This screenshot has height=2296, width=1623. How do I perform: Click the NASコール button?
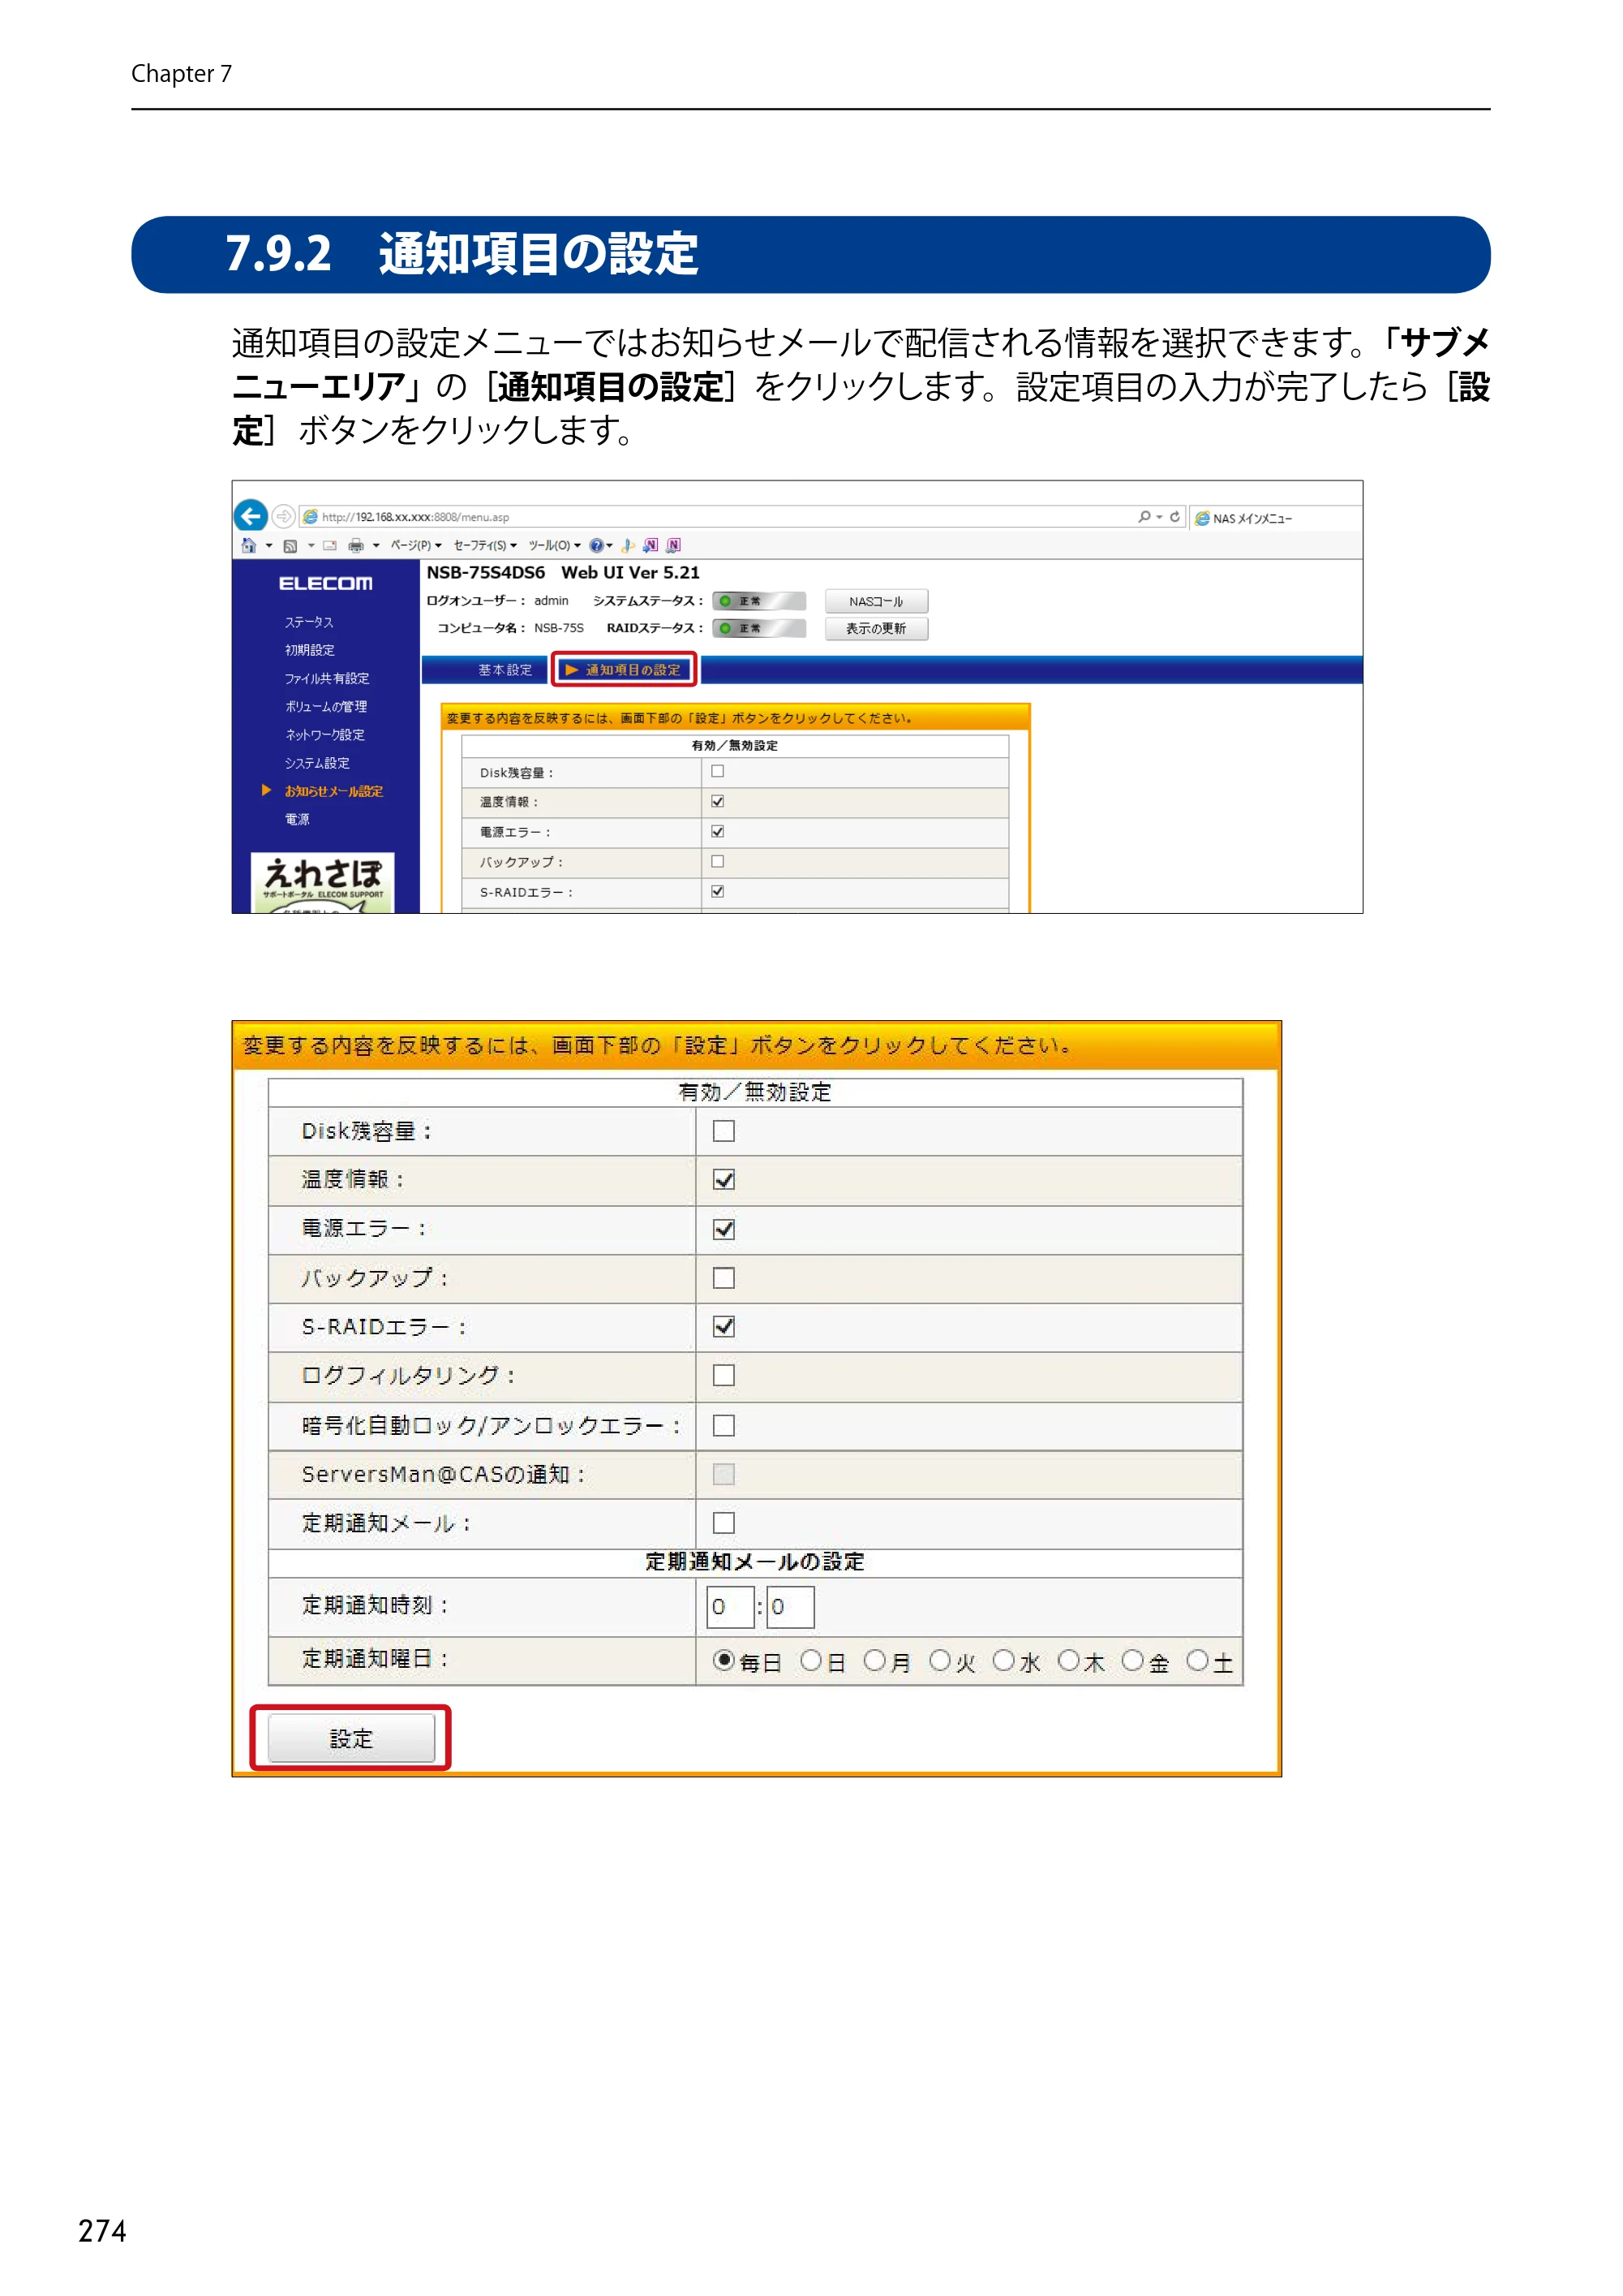tap(877, 601)
